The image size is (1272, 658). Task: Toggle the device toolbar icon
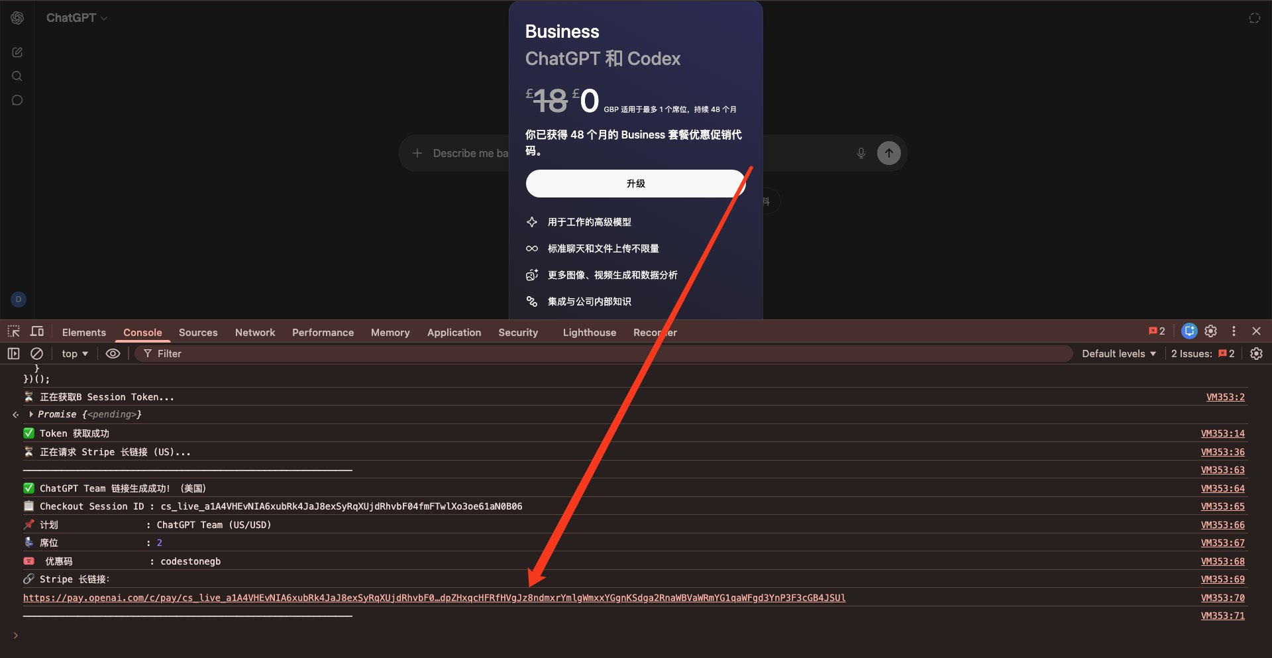[x=37, y=331]
